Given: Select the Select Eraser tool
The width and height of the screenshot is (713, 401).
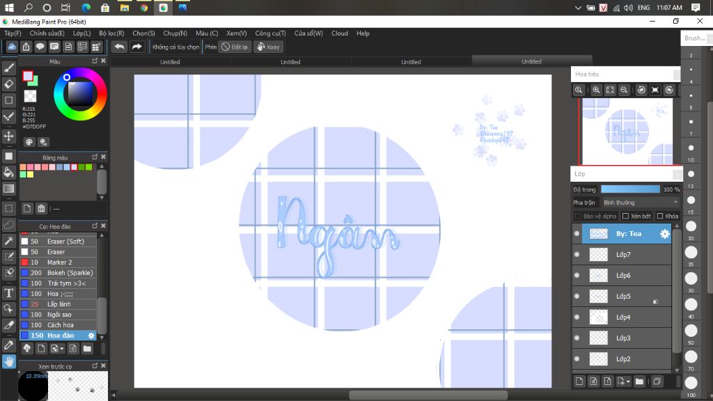Looking at the screenshot, I should [8, 272].
